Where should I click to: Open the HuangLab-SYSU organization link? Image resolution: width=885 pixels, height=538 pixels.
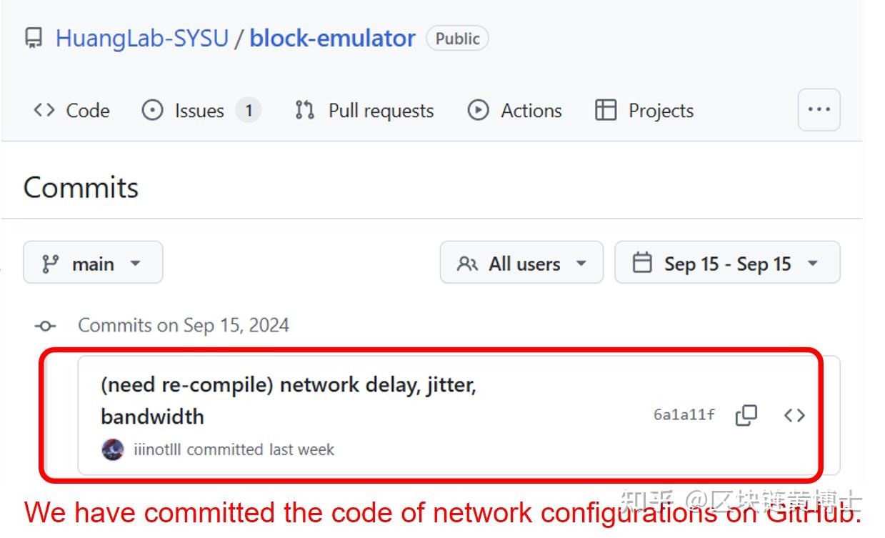click(142, 38)
